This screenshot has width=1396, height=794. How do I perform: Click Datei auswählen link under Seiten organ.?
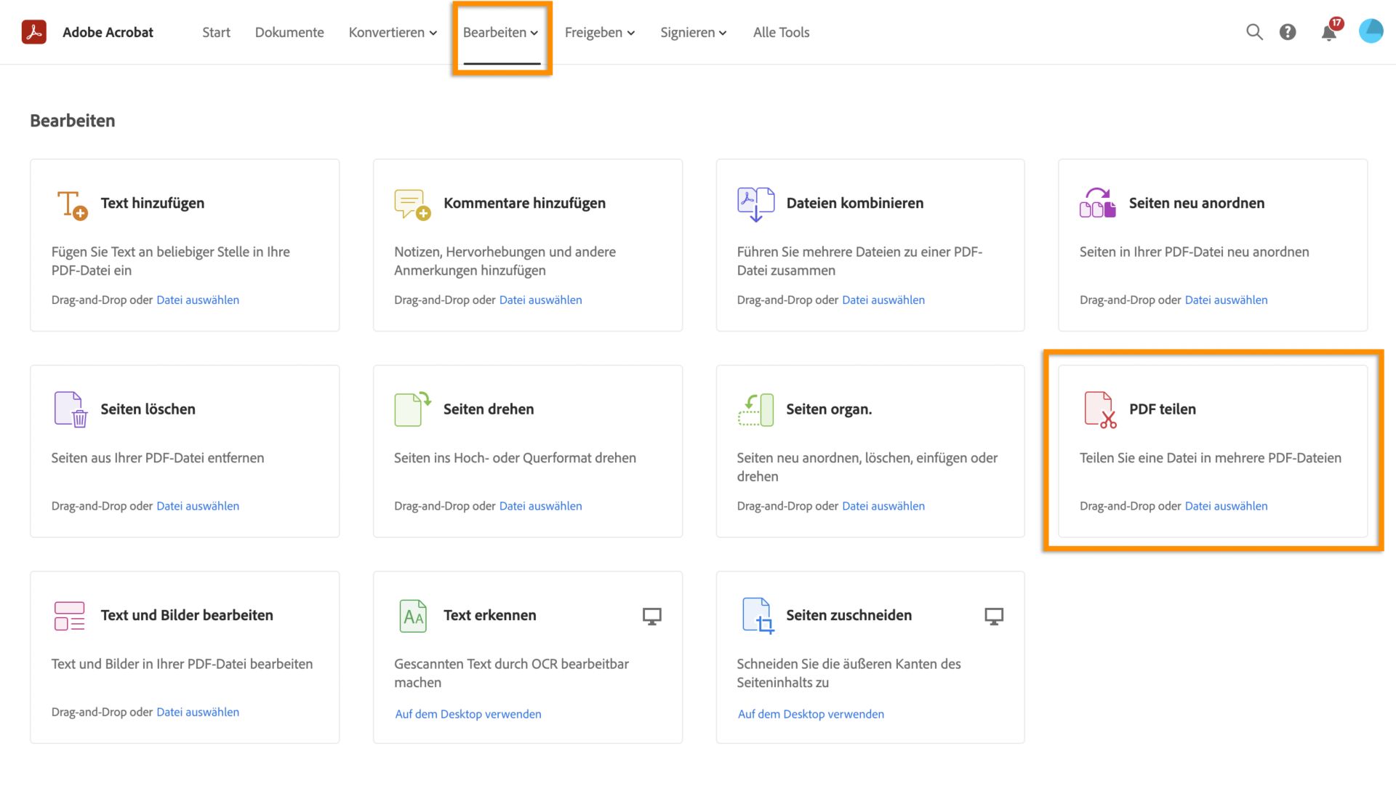[883, 506]
